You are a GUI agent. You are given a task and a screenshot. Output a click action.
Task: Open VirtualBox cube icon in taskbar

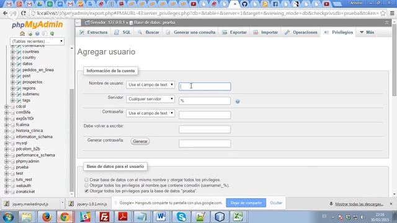click(219, 217)
